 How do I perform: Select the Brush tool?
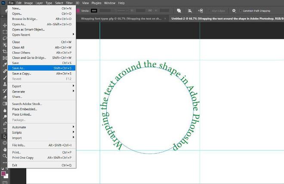point(4,77)
